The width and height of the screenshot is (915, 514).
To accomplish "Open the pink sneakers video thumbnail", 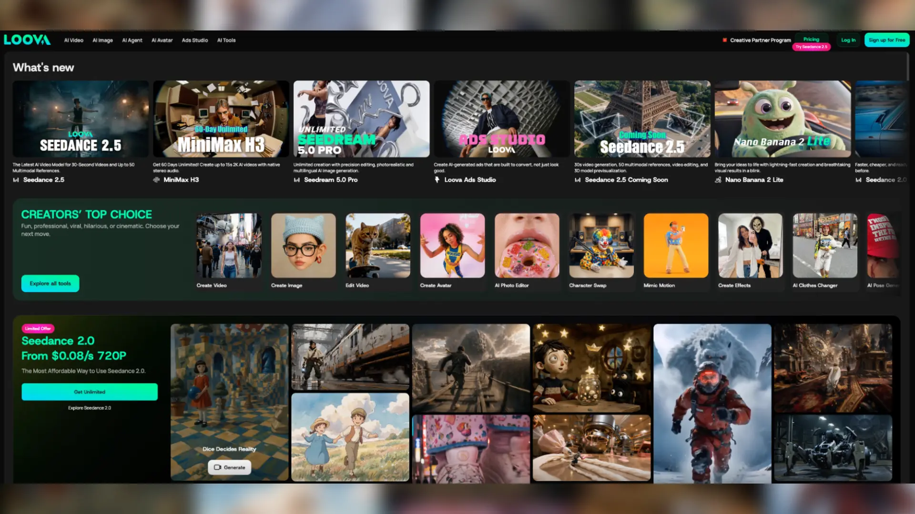I will 471,449.
